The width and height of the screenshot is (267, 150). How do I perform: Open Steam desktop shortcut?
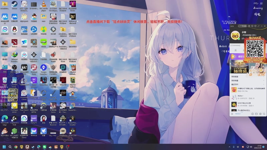(14, 5)
